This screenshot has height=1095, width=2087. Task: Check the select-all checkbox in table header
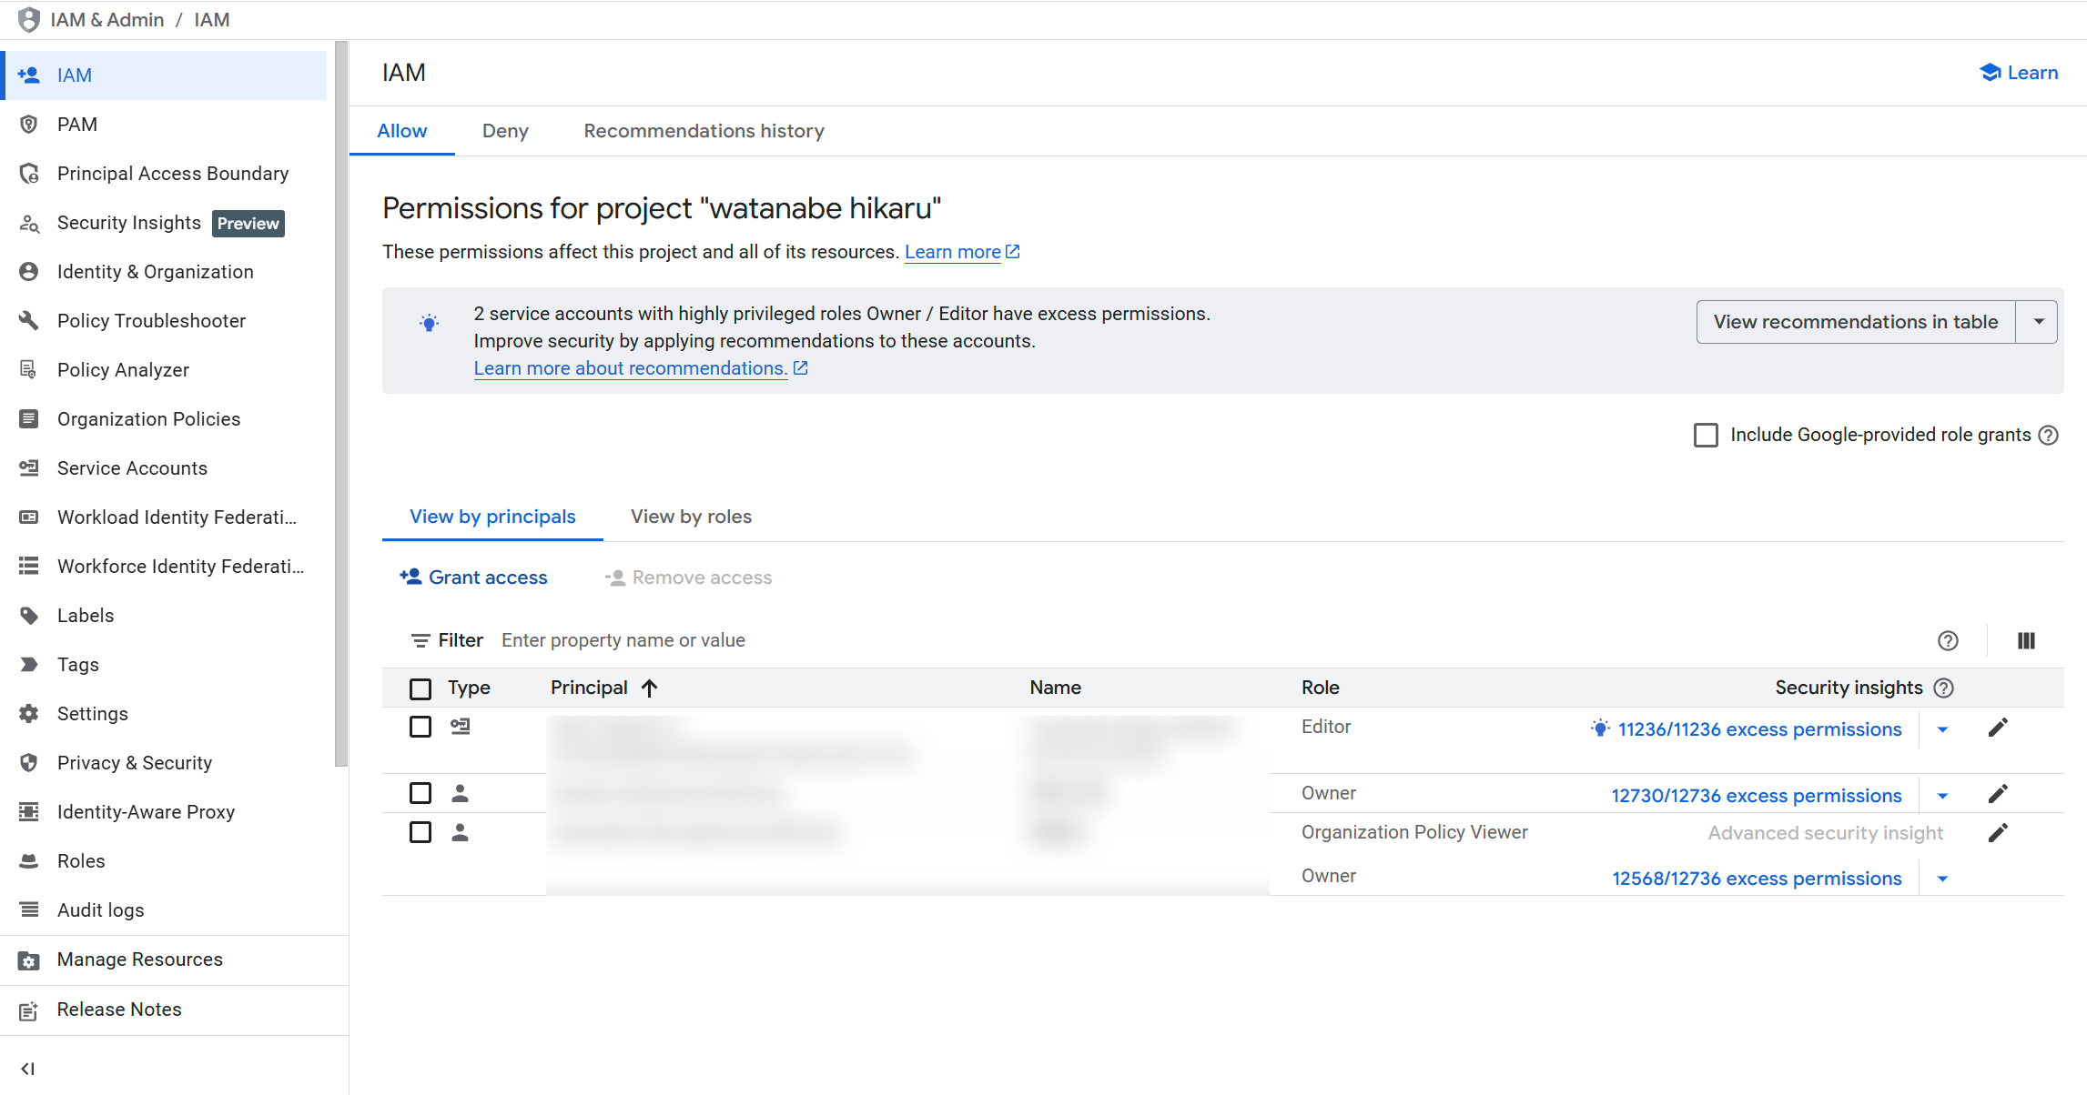point(420,689)
